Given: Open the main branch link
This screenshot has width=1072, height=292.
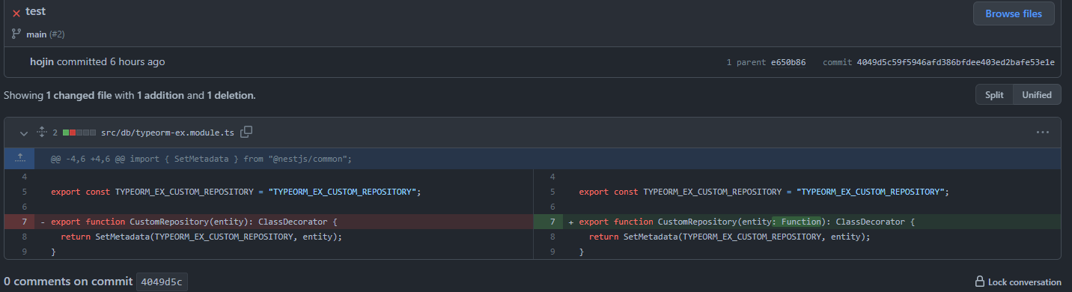Looking at the screenshot, I should [37, 34].
